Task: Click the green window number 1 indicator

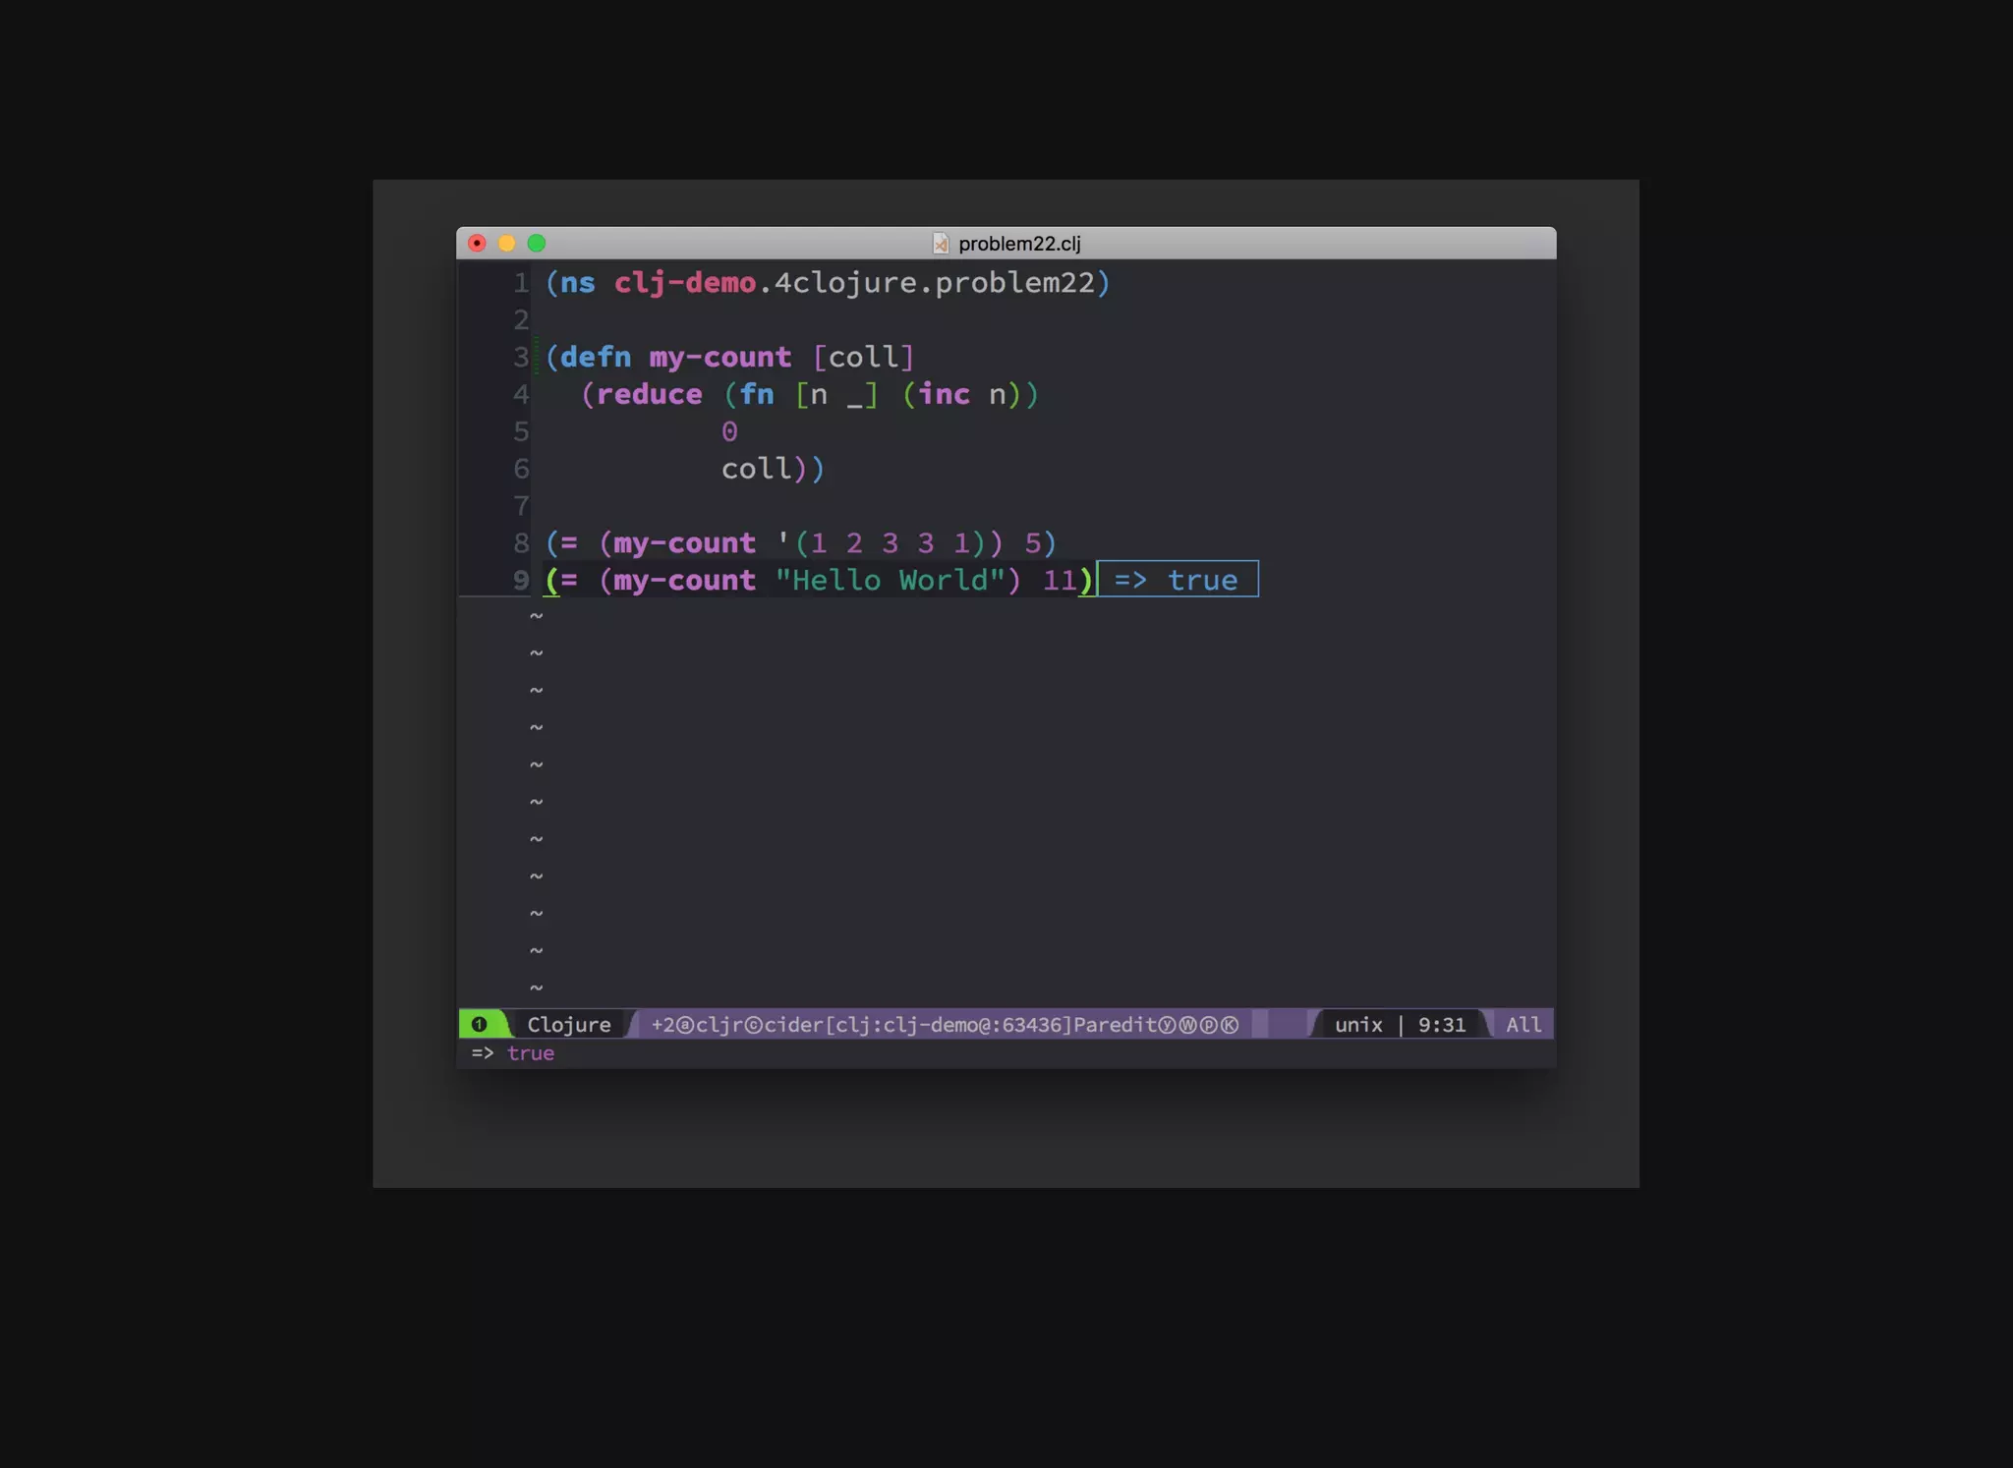Action: click(479, 1024)
